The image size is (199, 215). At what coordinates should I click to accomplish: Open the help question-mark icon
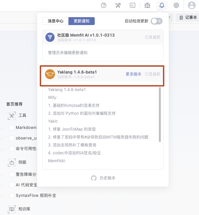coord(104,5)
